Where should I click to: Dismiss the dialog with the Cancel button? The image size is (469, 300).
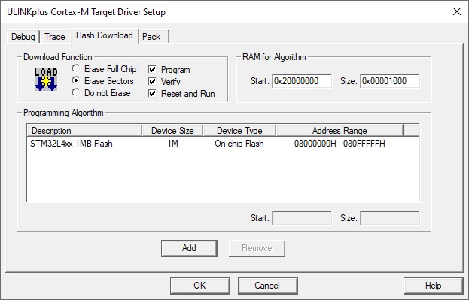click(267, 286)
